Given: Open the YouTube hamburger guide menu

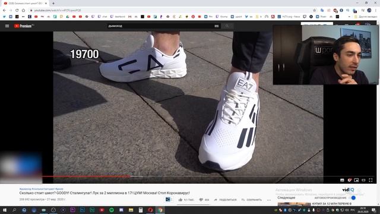Looking at the screenshot, I should click(x=7, y=26).
